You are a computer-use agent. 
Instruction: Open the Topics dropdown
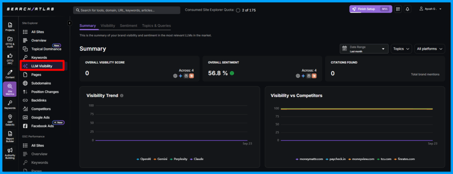(x=402, y=49)
